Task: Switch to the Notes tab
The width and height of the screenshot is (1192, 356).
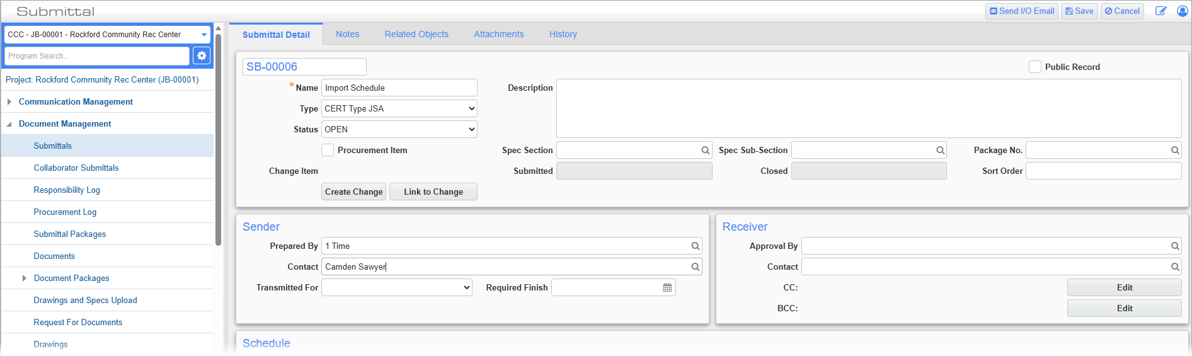Action: (x=348, y=34)
